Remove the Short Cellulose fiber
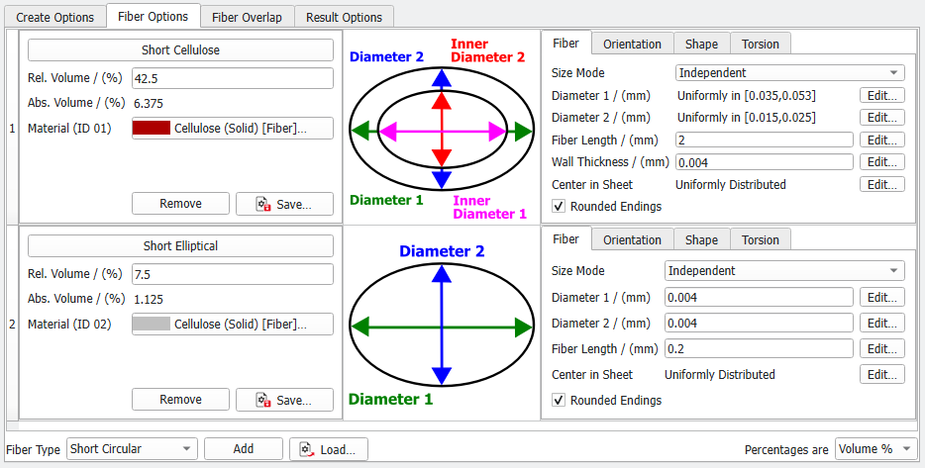This screenshot has width=925, height=468. pyautogui.click(x=180, y=204)
